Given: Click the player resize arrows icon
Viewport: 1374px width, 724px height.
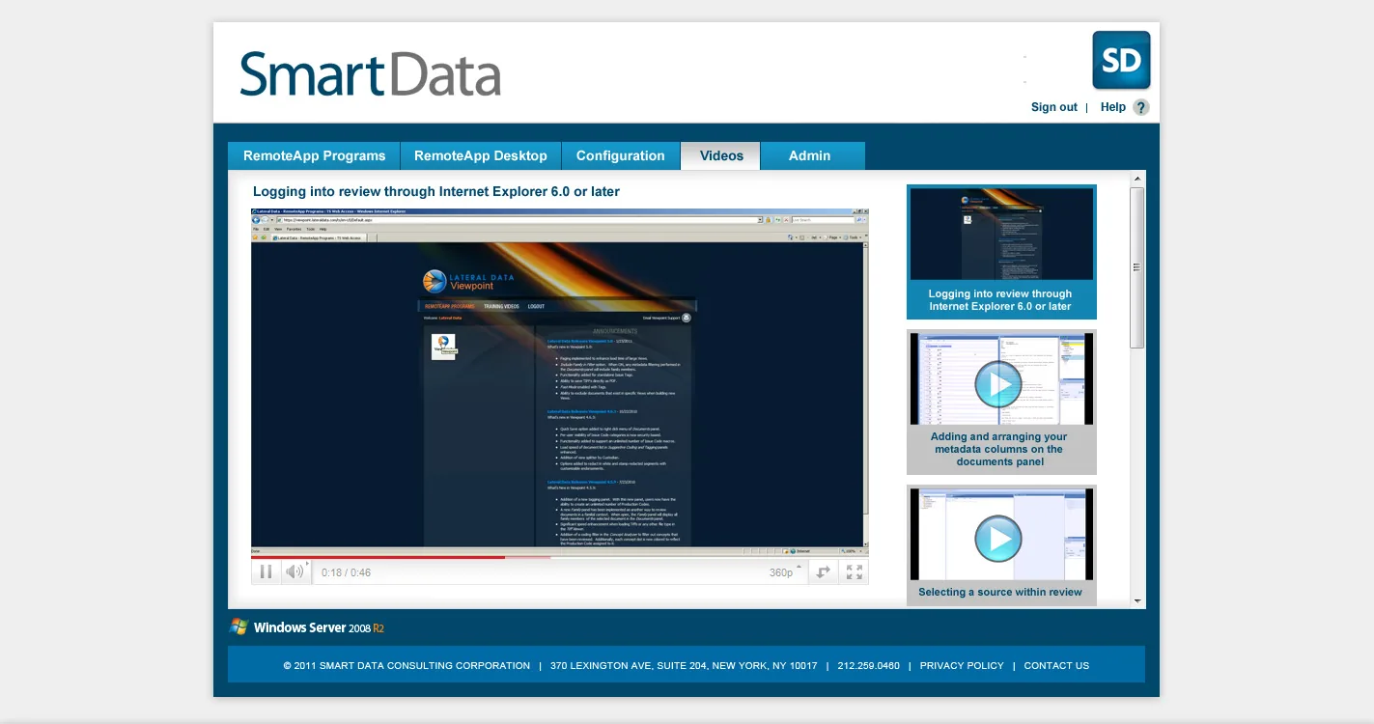Looking at the screenshot, I should [x=823, y=572].
